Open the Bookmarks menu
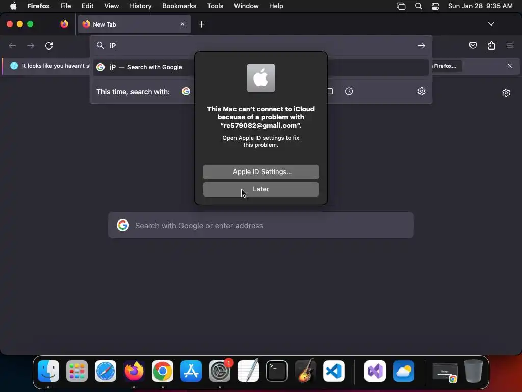Image resolution: width=522 pixels, height=392 pixels. point(179,6)
